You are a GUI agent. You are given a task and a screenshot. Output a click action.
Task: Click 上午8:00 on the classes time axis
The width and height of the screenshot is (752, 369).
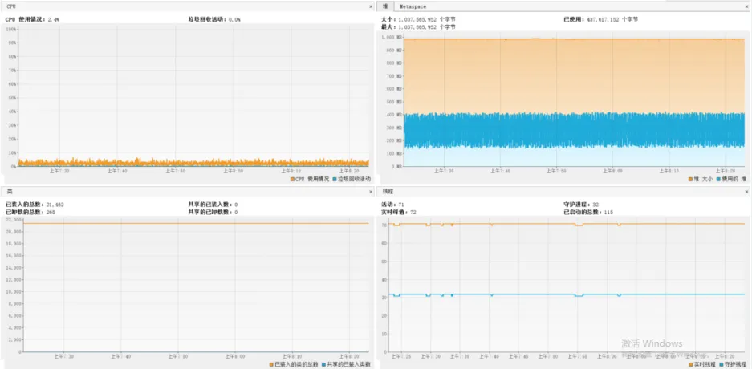click(235, 356)
